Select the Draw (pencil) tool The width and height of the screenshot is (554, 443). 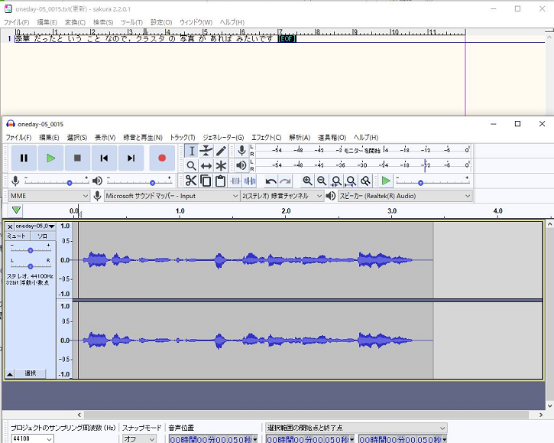pyautogui.click(x=221, y=151)
